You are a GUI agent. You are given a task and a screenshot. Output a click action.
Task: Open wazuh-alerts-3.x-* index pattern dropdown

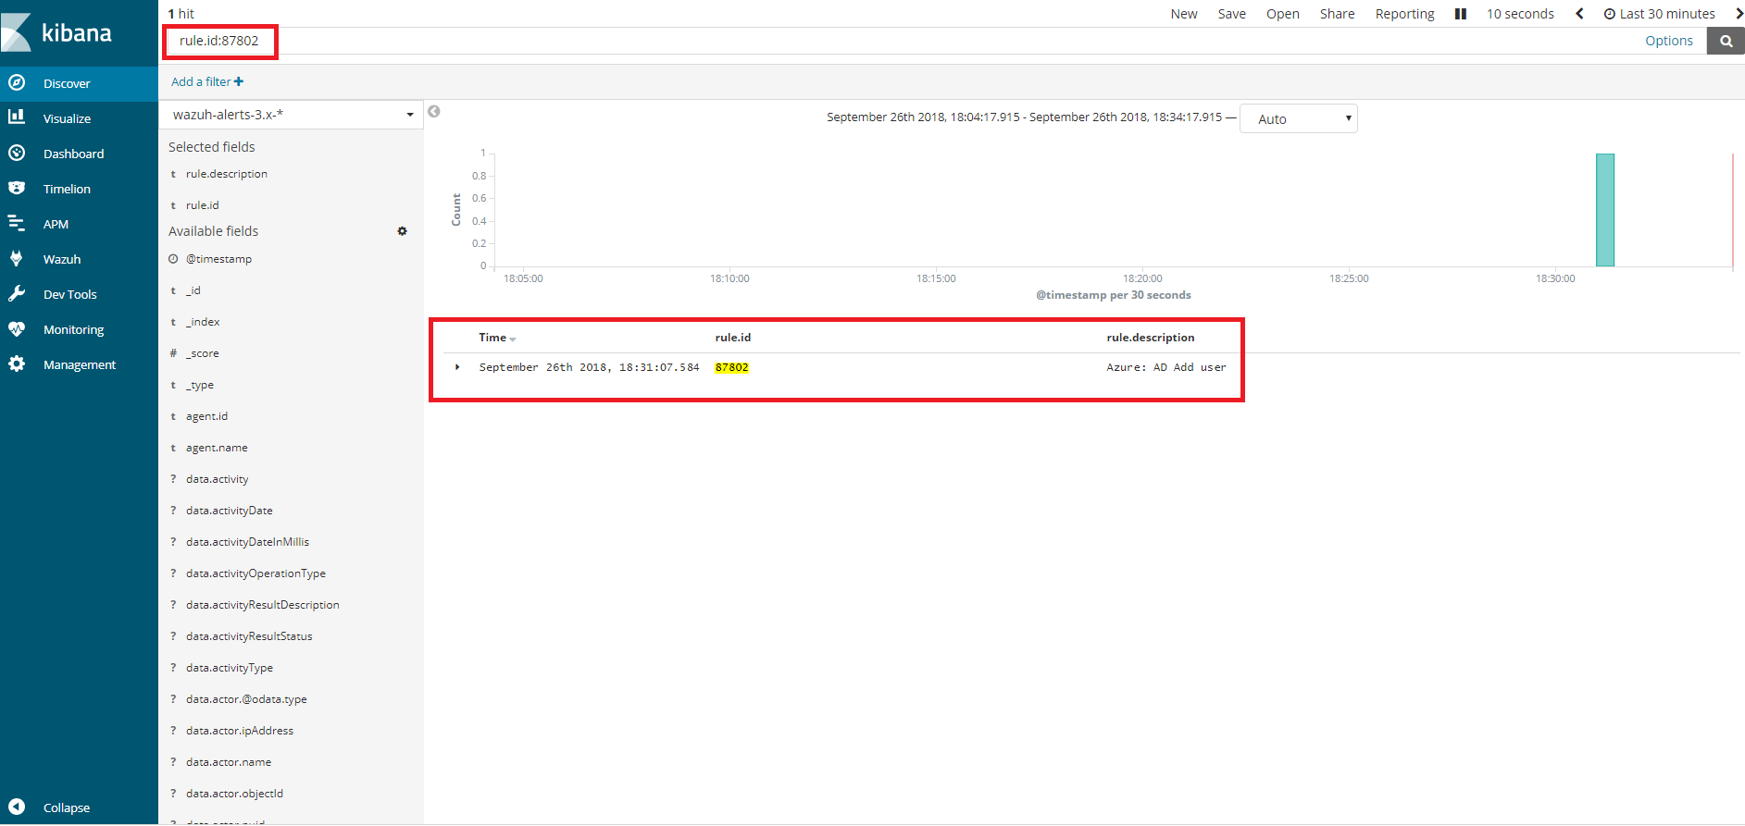(291, 115)
